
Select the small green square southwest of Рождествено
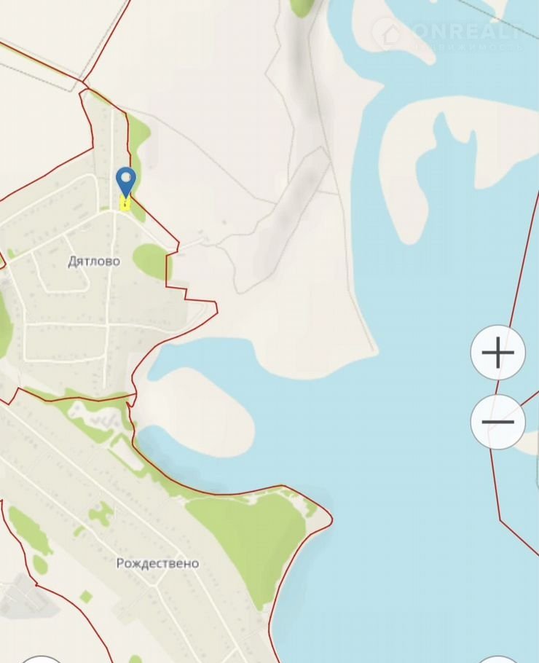coord(86,597)
